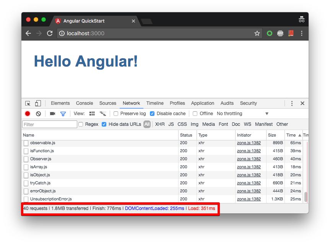Open a new tab
The width and height of the screenshot is (330, 244).
coord(147,21)
